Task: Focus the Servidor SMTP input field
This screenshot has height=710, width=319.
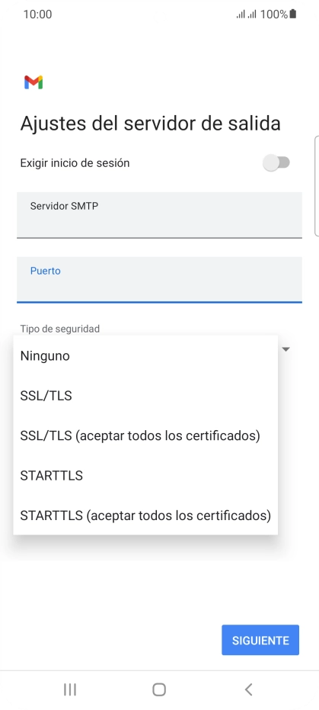Action: (x=160, y=214)
